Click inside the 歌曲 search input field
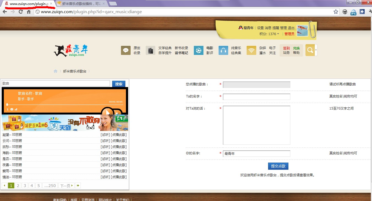372x201 pixels. point(55,84)
